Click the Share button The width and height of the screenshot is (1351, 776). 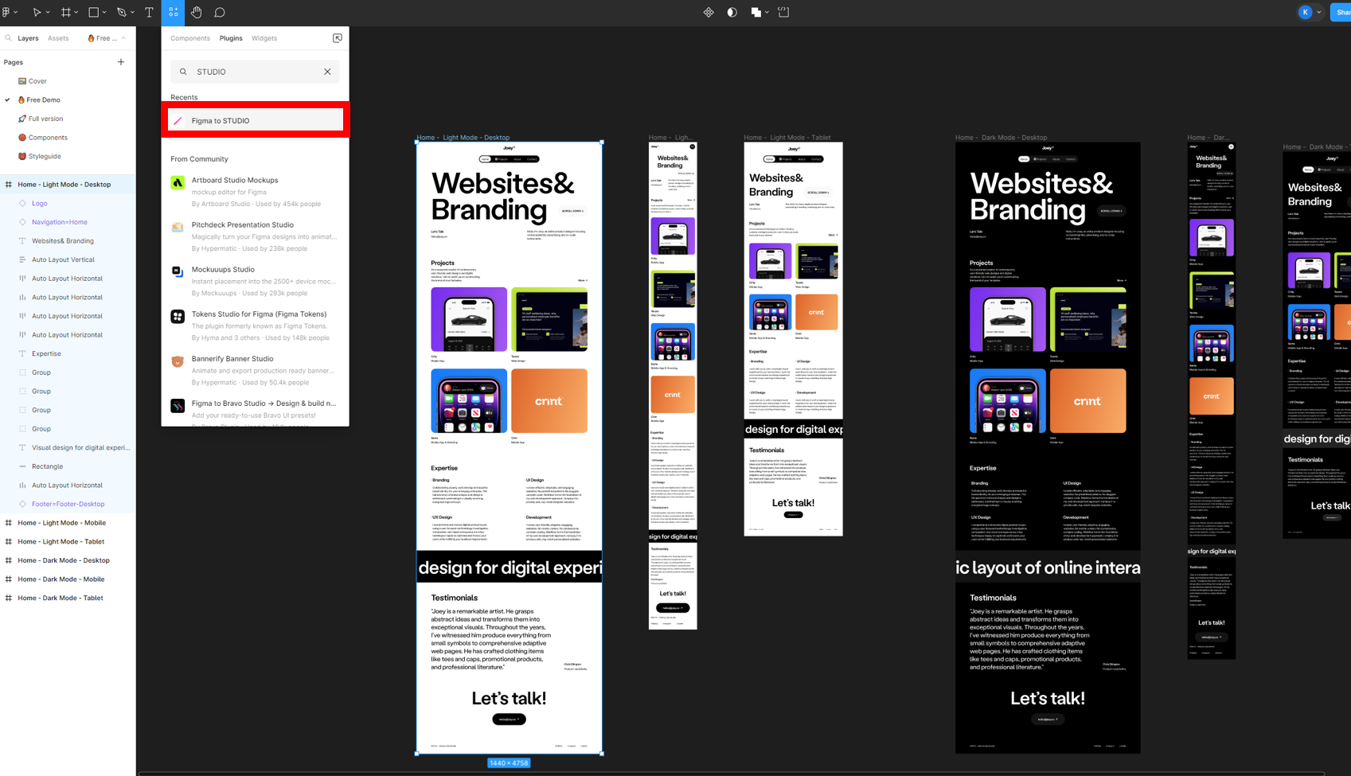1341,12
